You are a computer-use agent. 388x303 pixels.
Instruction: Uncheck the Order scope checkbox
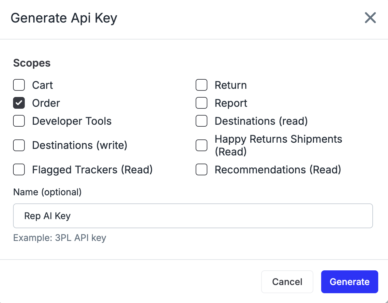19,103
